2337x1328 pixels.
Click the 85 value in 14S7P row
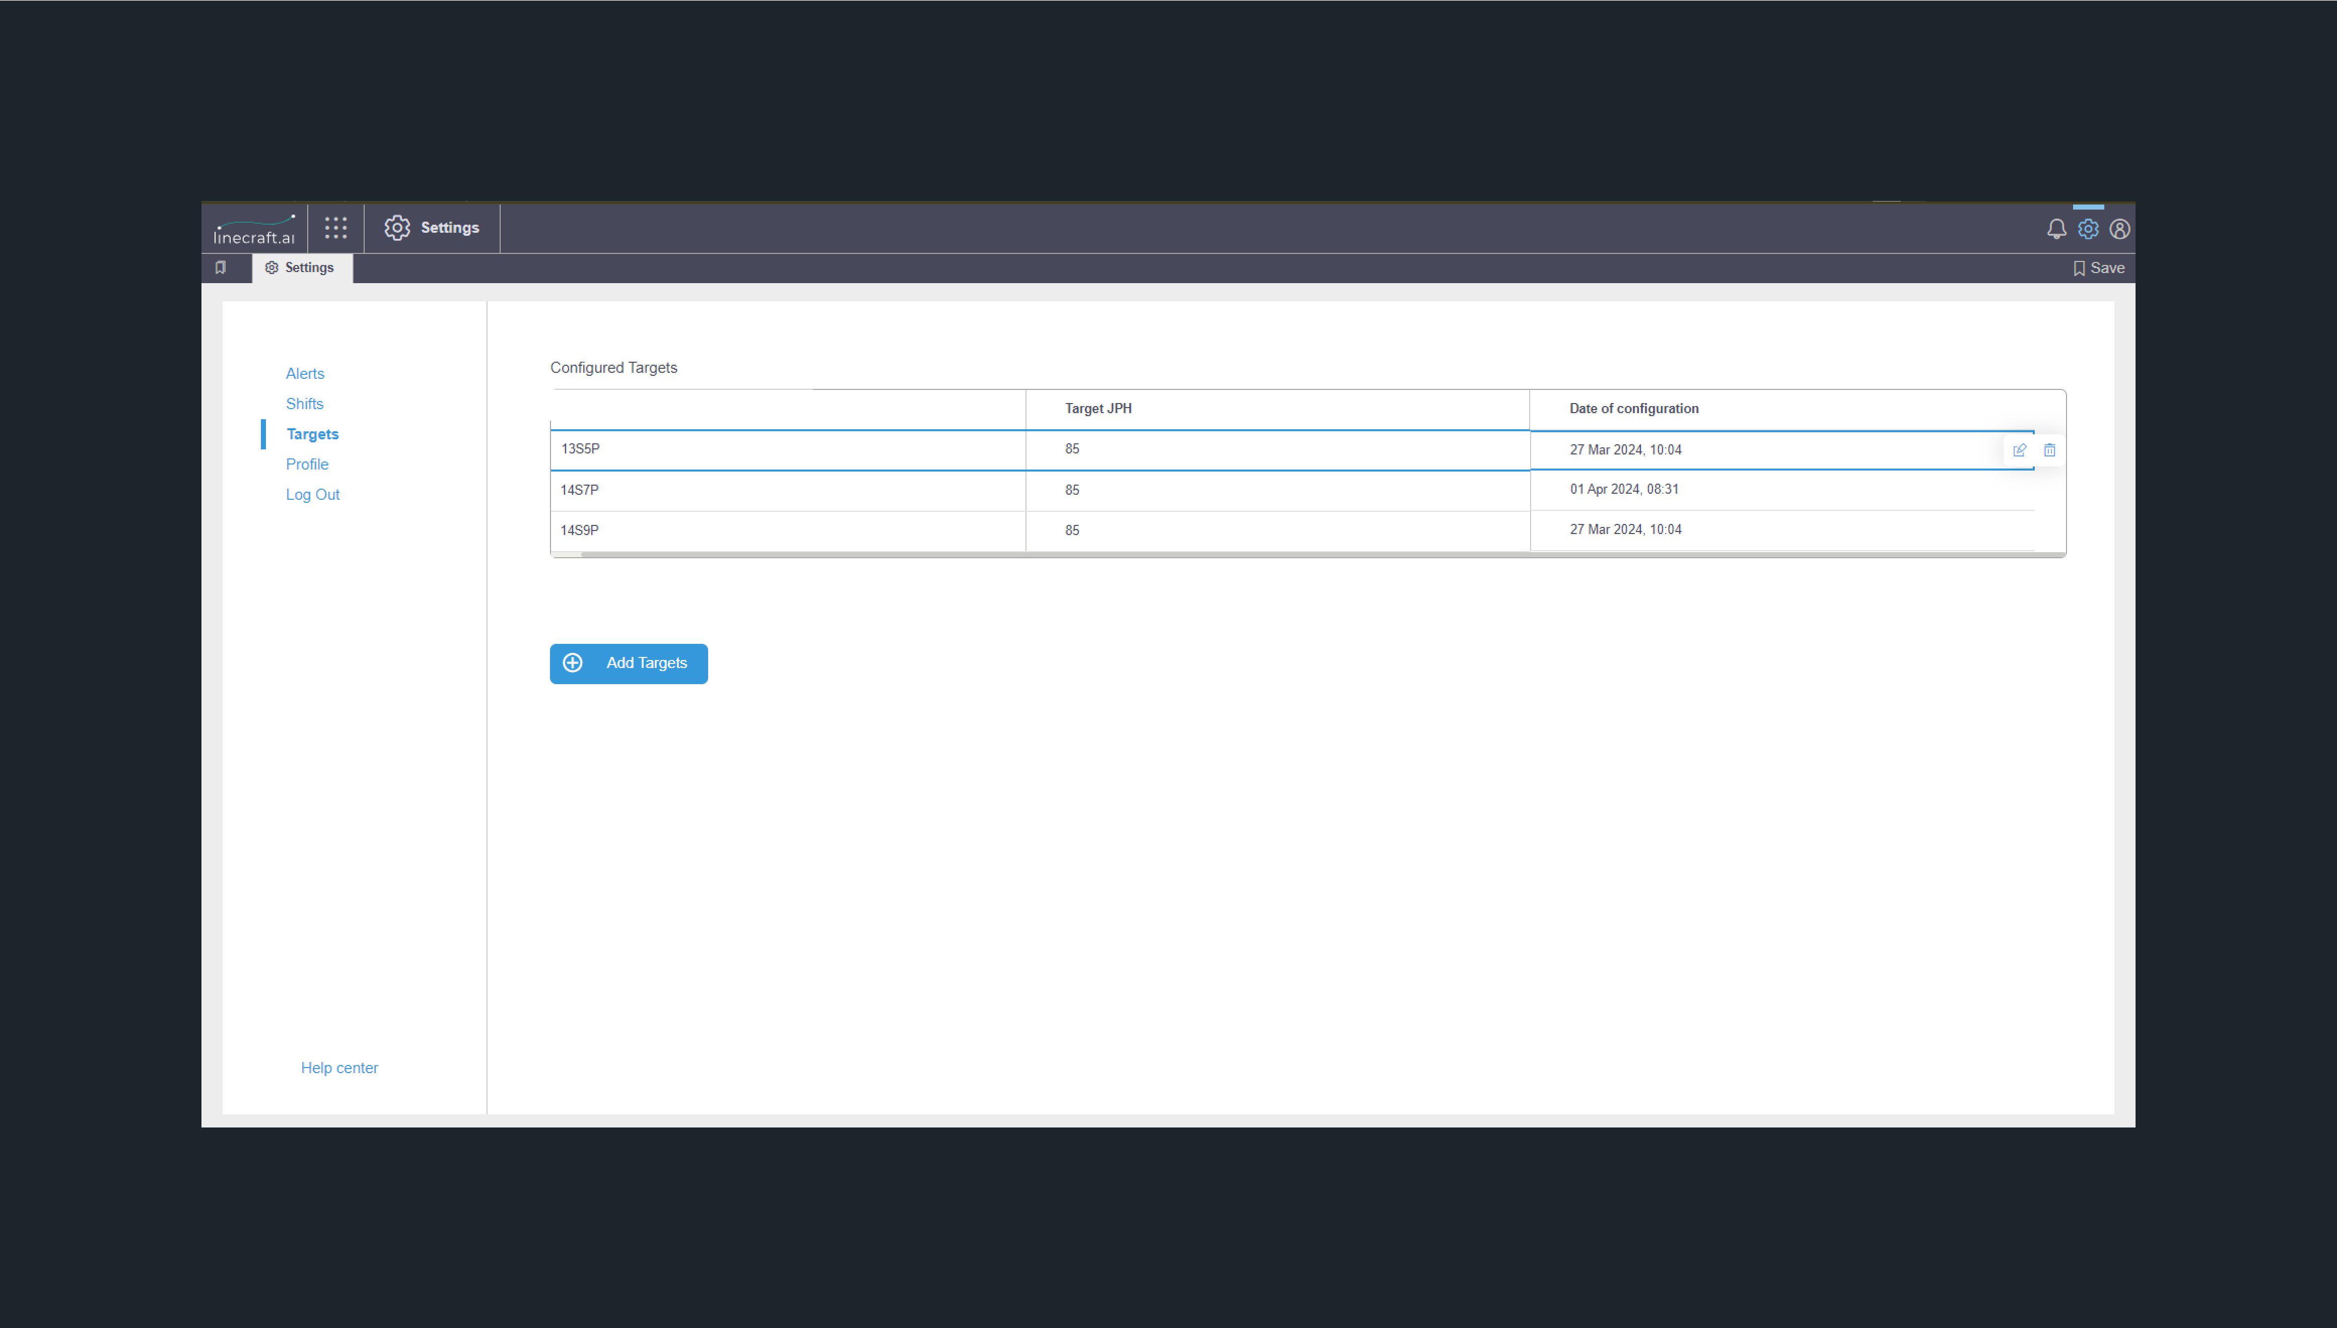coord(1072,490)
